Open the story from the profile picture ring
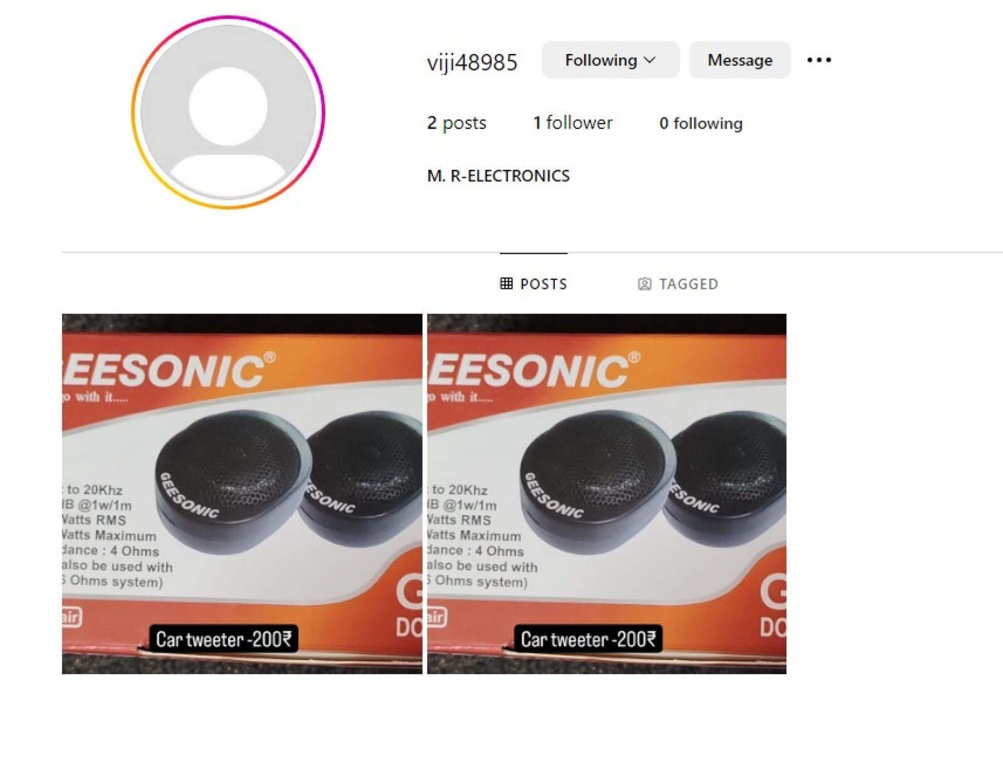This screenshot has width=1003, height=782. (x=228, y=113)
